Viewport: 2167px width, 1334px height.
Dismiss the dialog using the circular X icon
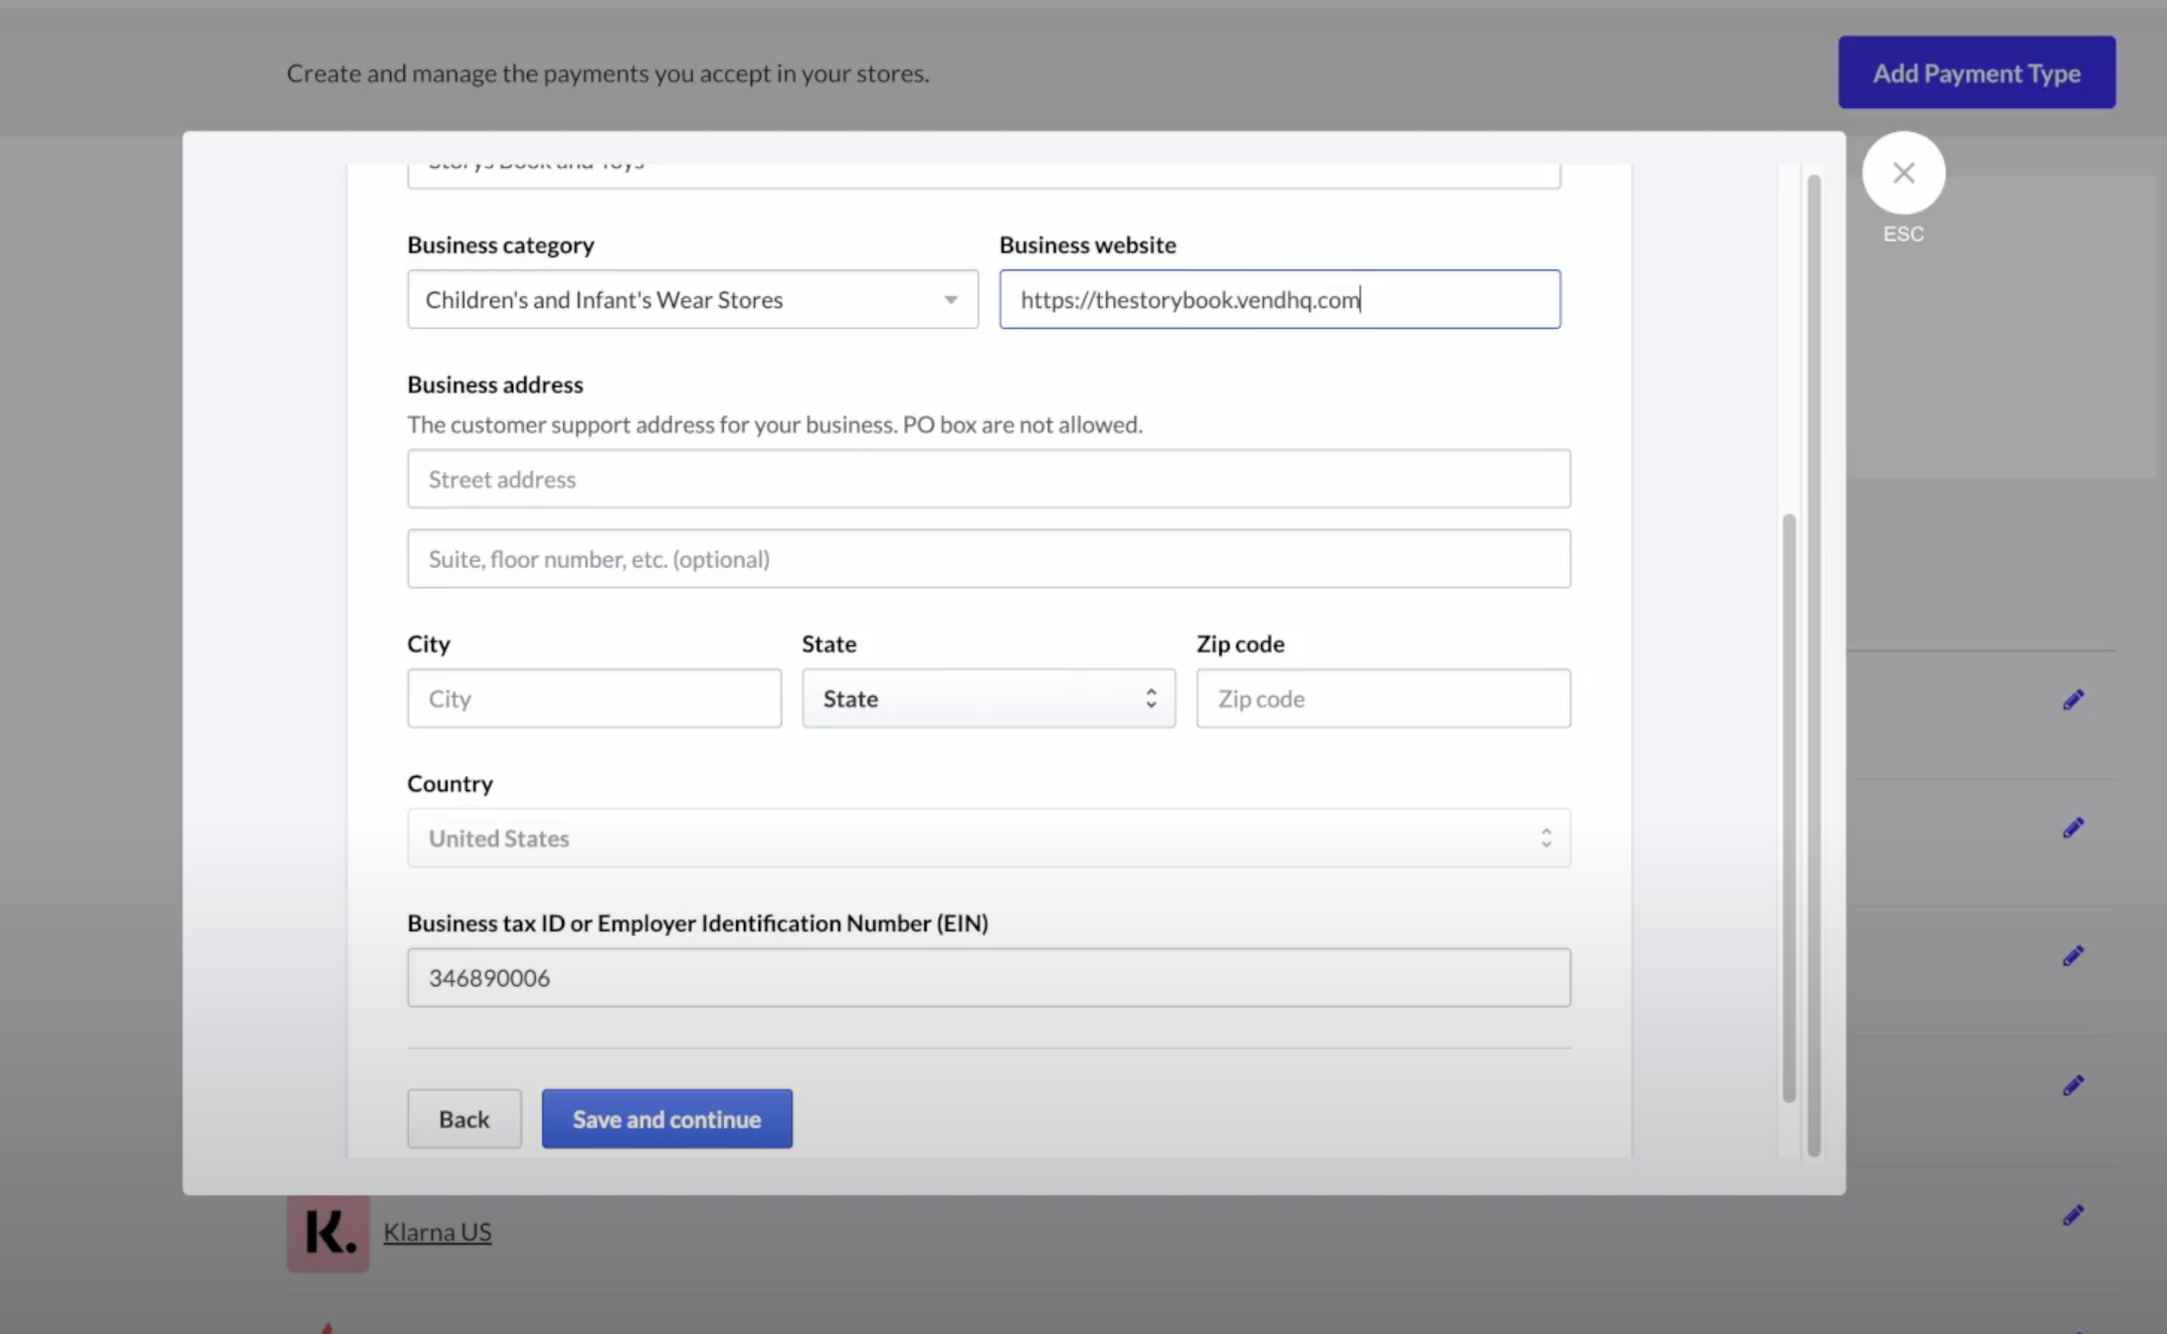tap(1902, 172)
